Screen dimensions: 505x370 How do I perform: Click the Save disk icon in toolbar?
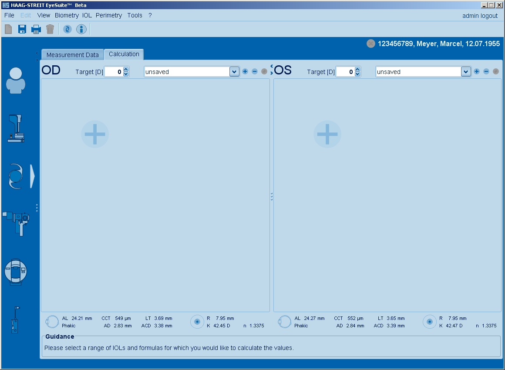pyautogui.click(x=22, y=29)
